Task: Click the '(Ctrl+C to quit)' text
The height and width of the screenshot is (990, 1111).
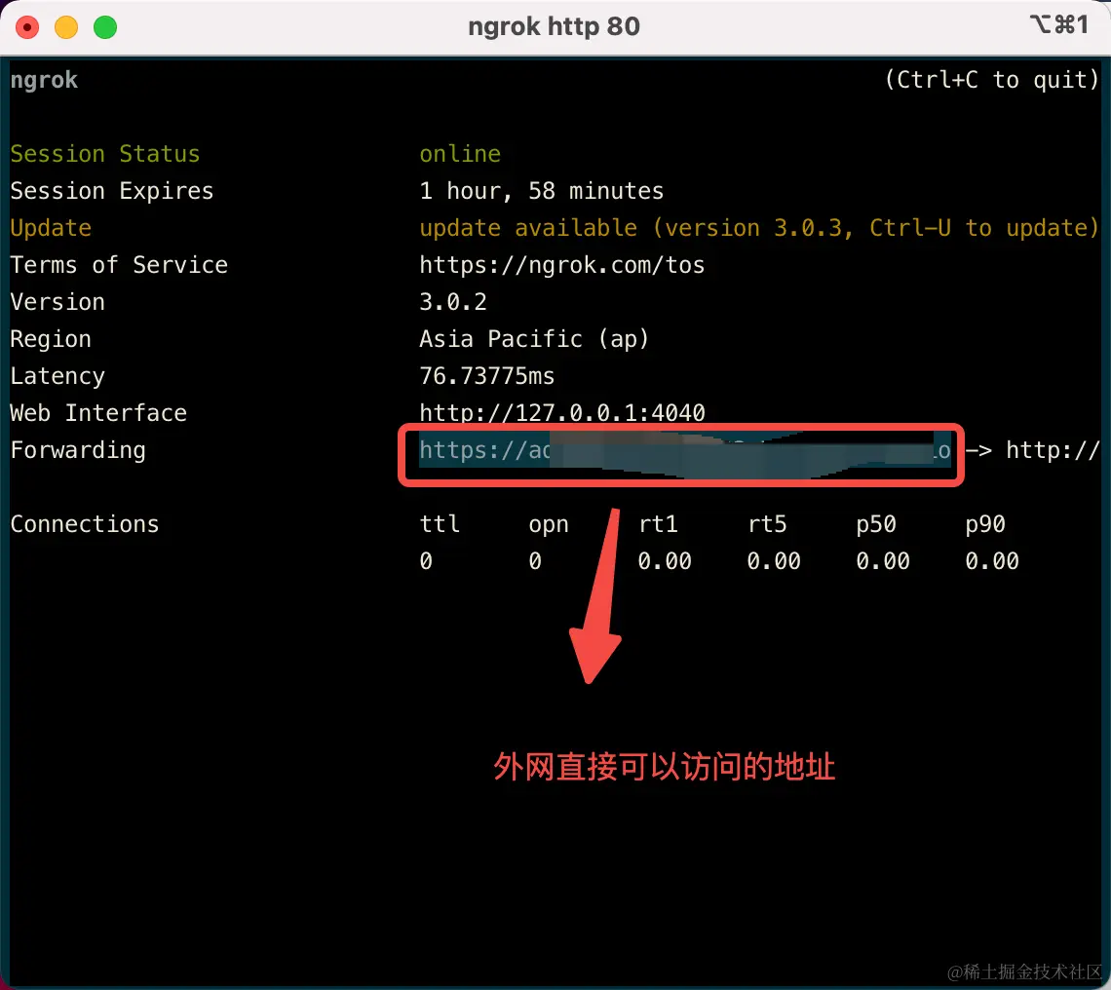Action: [x=992, y=79]
